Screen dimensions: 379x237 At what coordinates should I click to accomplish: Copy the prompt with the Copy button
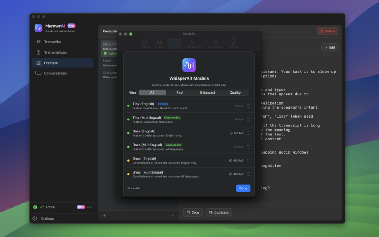[x=193, y=212]
